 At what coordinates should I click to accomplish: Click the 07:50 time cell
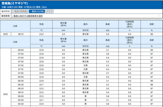coord(21,54)
